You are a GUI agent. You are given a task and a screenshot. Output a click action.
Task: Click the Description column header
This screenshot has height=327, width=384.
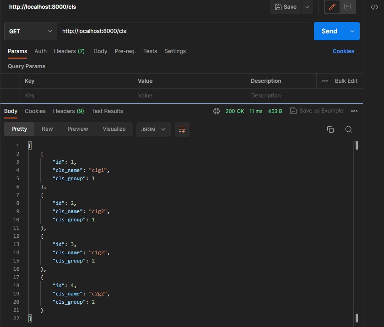tap(266, 81)
